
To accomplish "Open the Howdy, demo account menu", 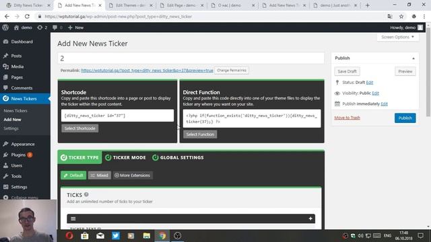I will point(406,28).
